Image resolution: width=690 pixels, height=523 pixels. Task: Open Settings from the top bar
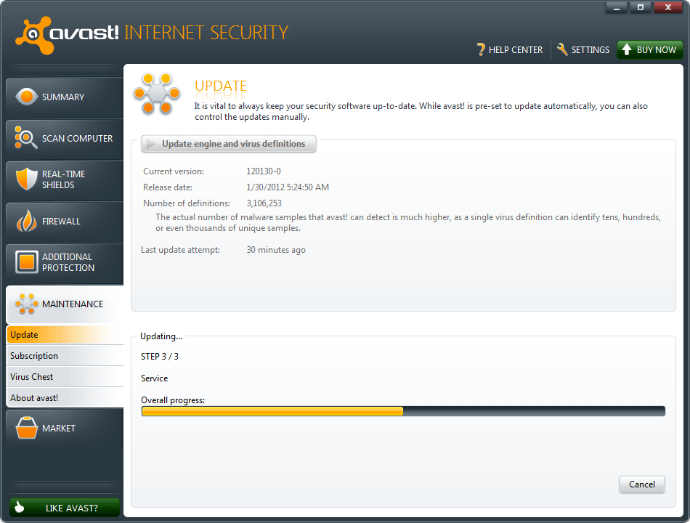click(583, 49)
